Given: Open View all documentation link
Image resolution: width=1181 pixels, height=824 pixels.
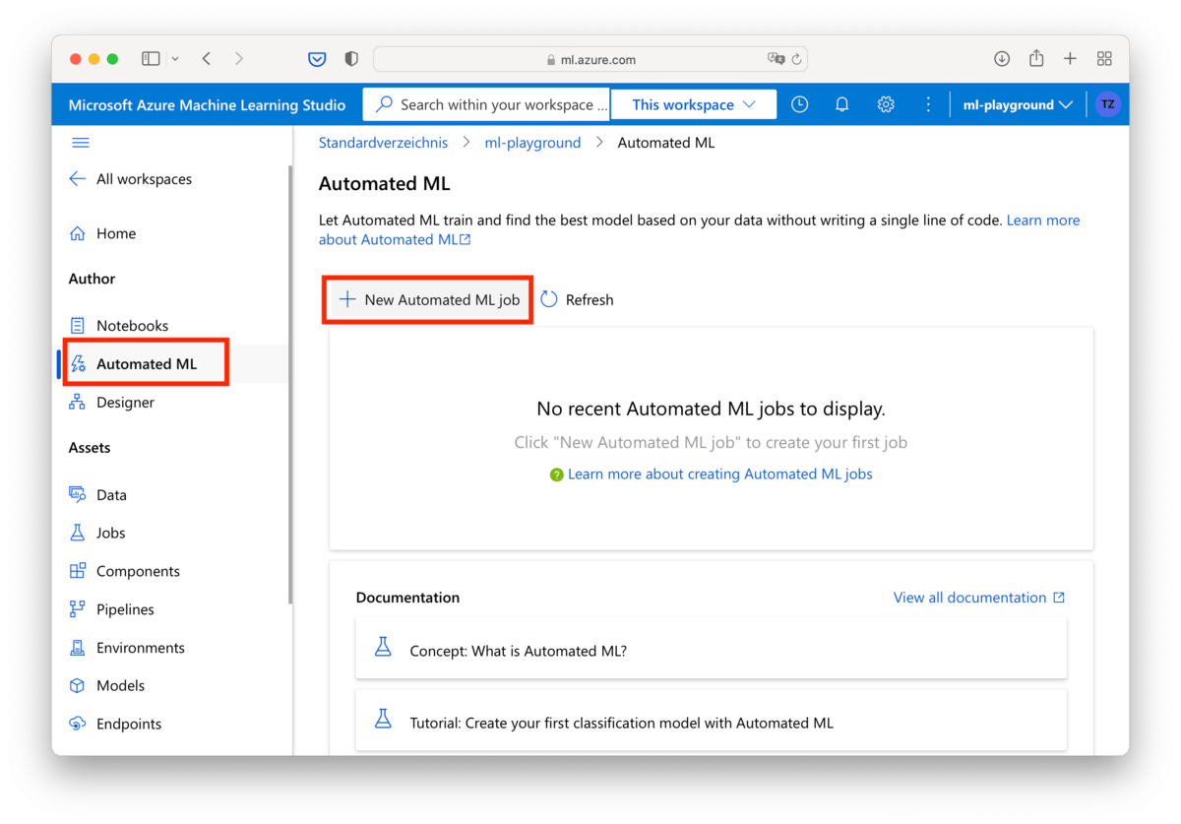Looking at the screenshot, I should pyautogui.click(x=979, y=598).
